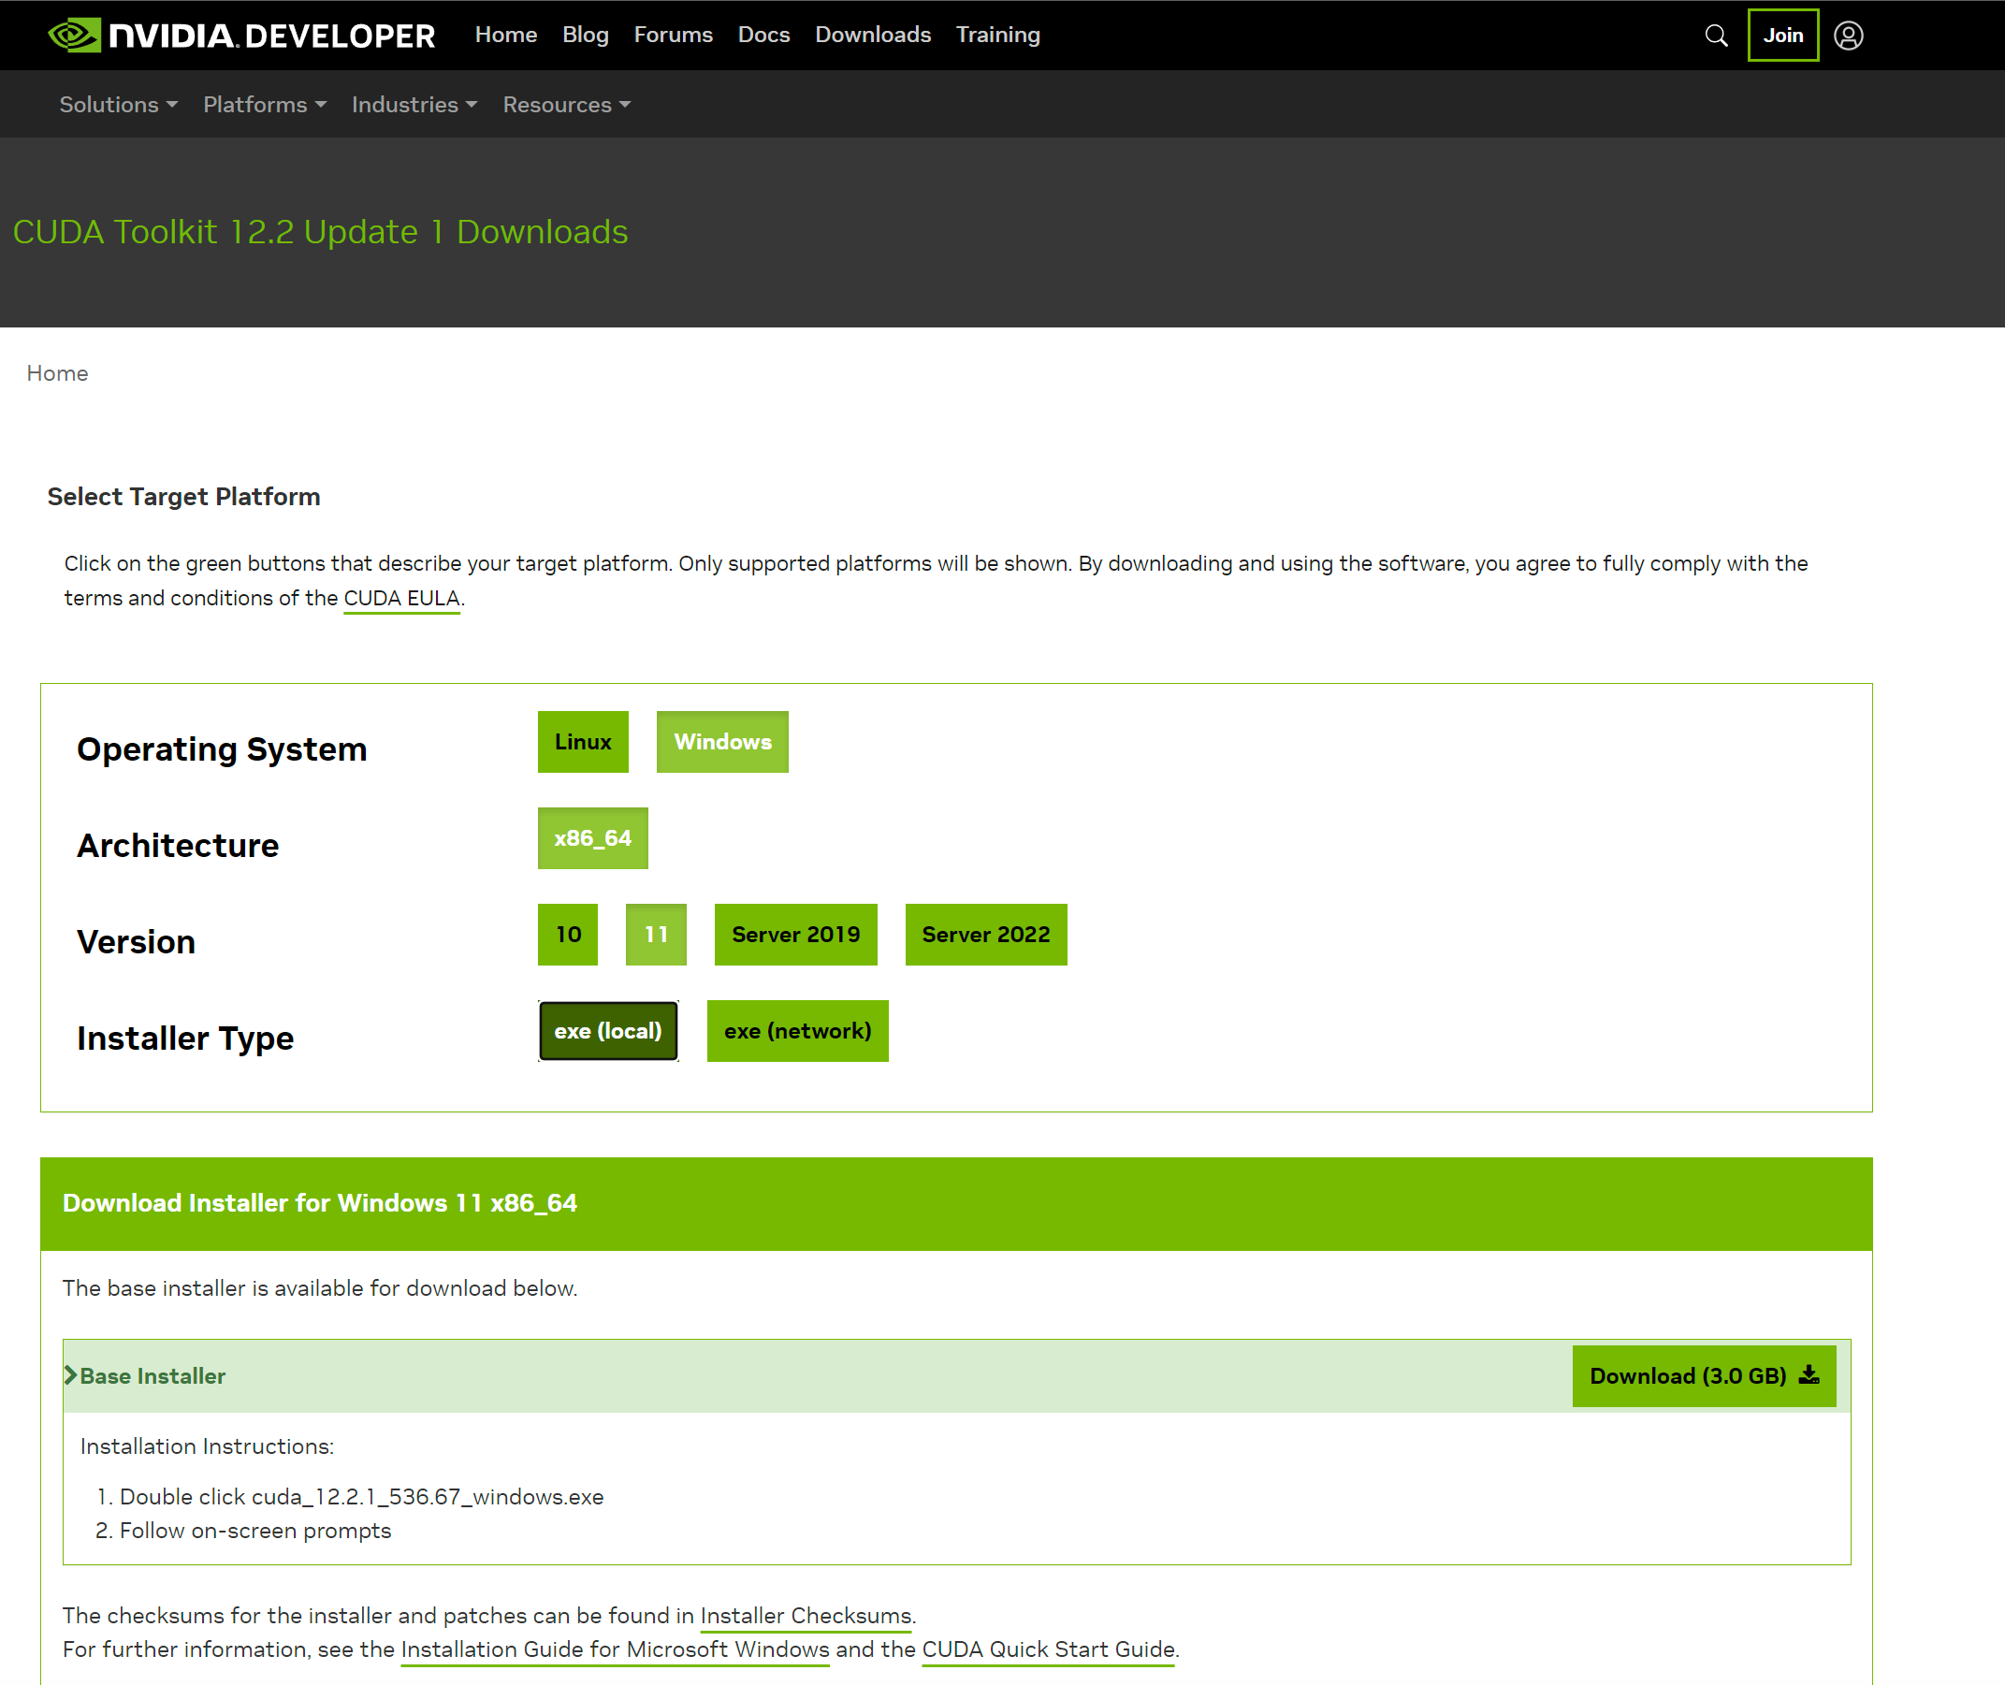Viewport: 2005px width, 1685px height.
Task: Click the Join button
Action: coord(1782,36)
